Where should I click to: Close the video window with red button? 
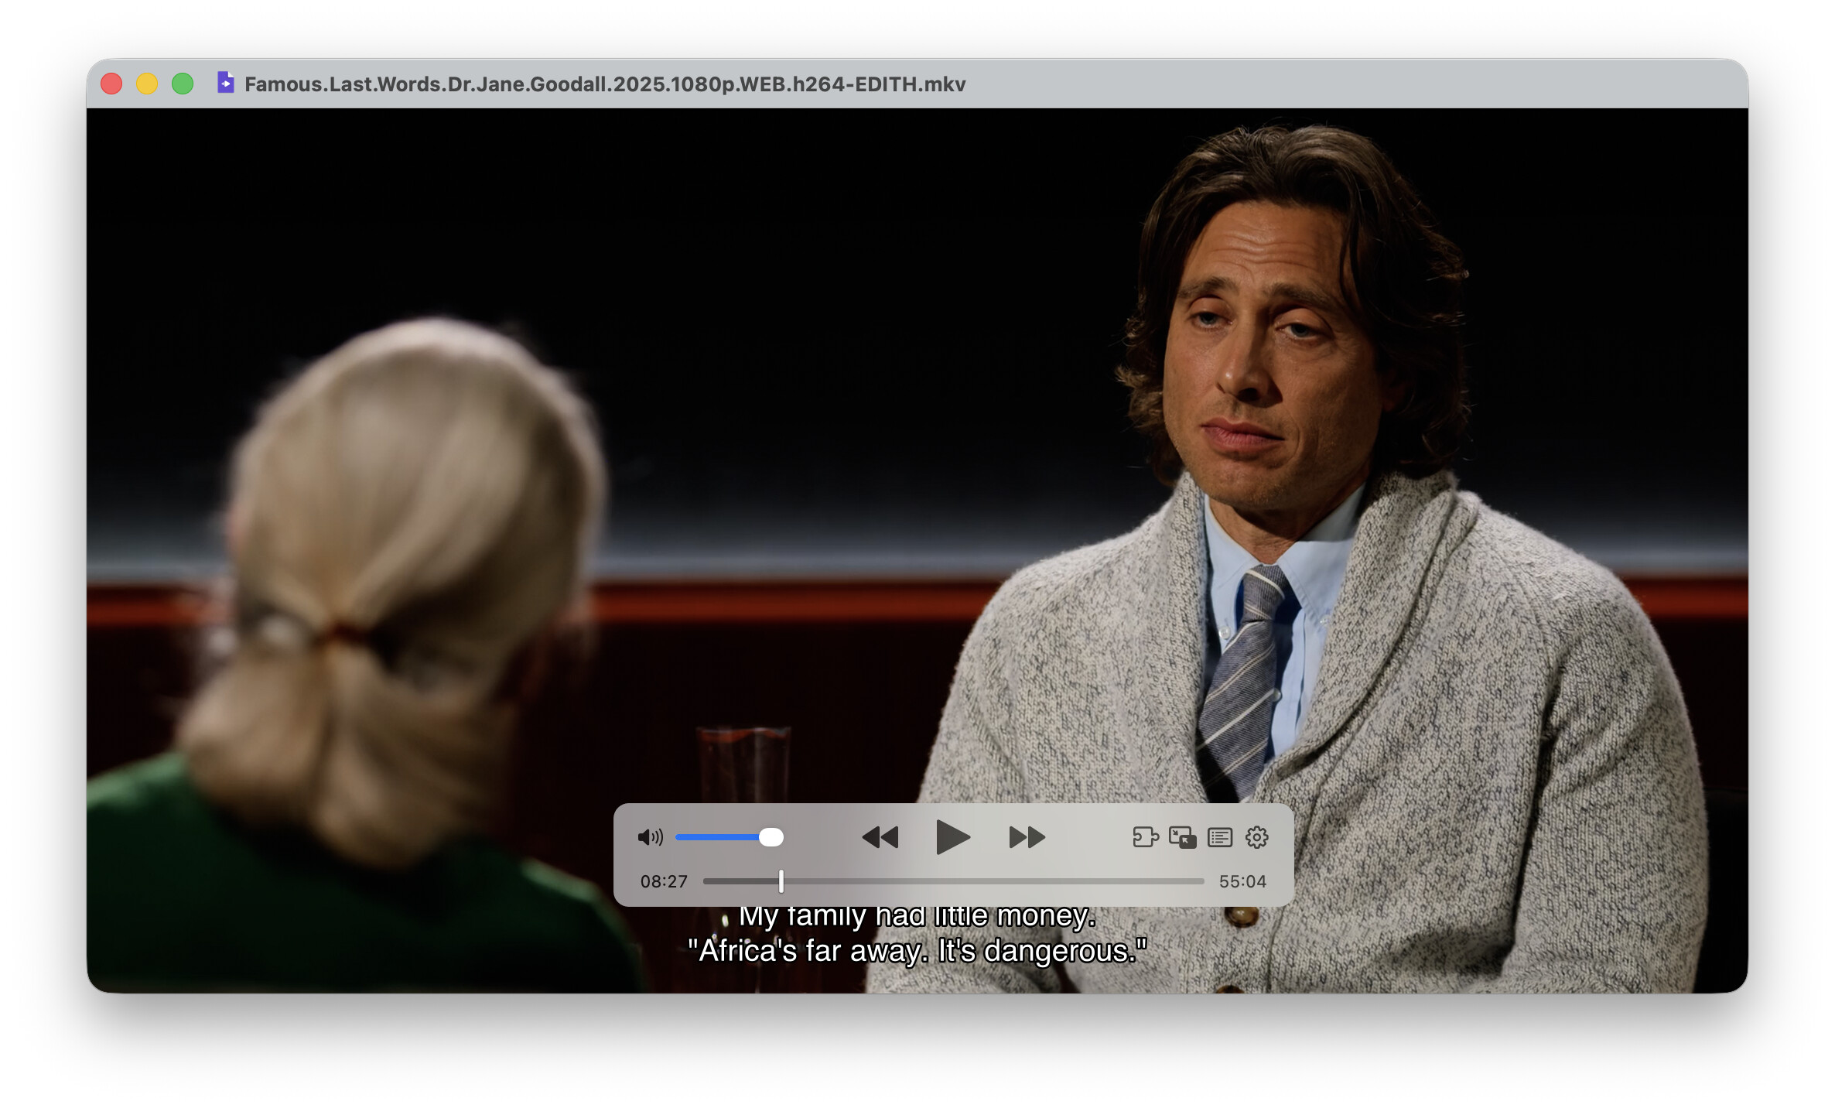click(x=111, y=84)
